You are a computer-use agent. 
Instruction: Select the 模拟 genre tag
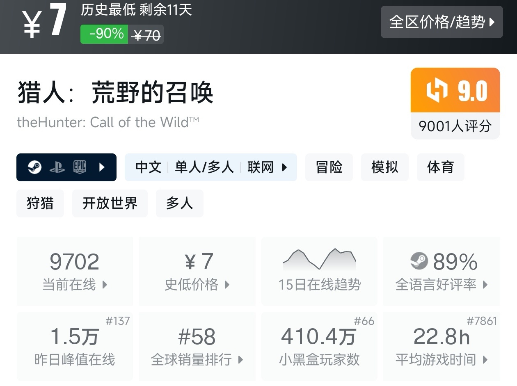tap(385, 167)
